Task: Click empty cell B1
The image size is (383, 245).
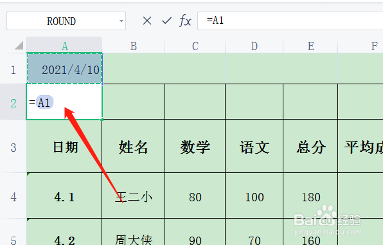Action: click(x=134, y=68)
